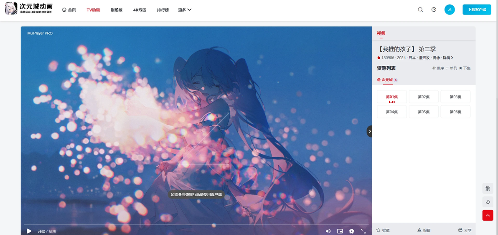Click the danmaku client notice tooltip
The width and height of the screenshot is (498, 235).
coord(196,195)
